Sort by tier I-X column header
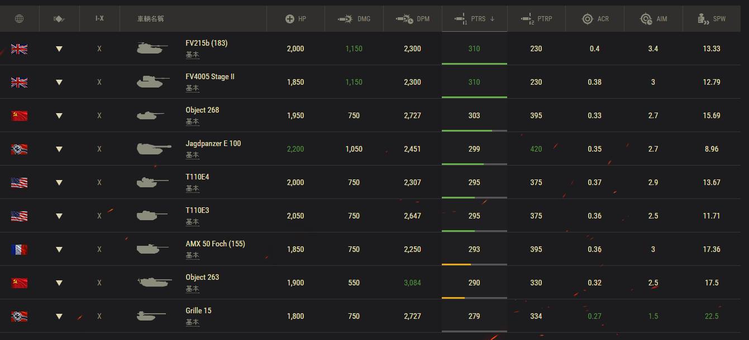This screenshot has width=749, height=340. coord(99,18)
